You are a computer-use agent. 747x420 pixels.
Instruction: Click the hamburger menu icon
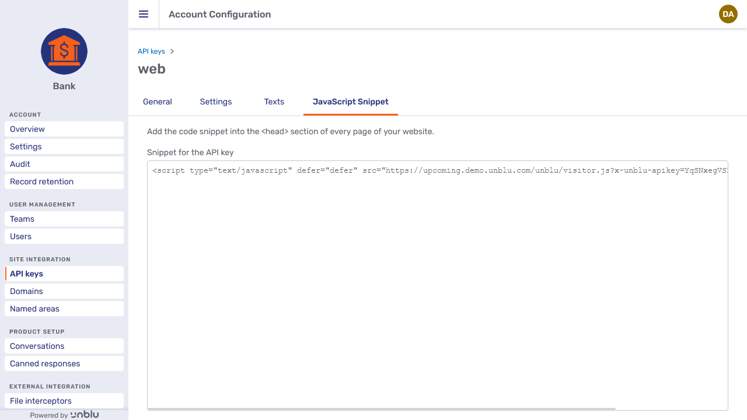[x=144, y=14]
